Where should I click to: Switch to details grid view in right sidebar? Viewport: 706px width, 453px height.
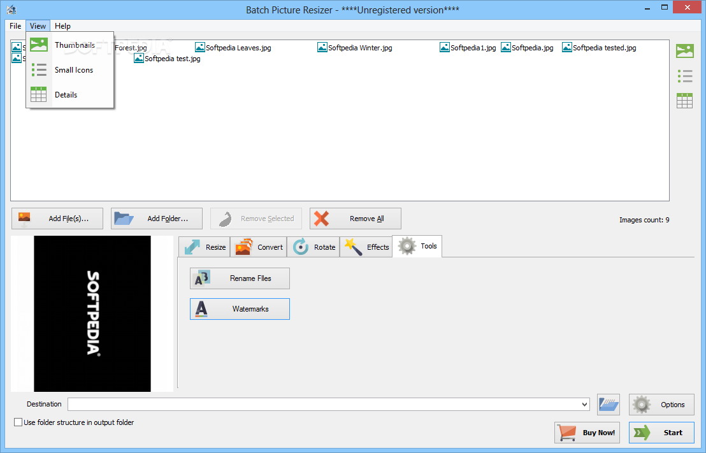point(684,101)
